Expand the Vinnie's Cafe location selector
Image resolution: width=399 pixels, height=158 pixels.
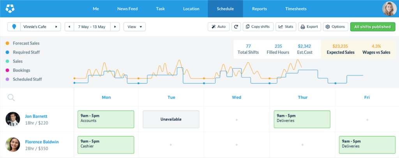[x=40, y=27]
